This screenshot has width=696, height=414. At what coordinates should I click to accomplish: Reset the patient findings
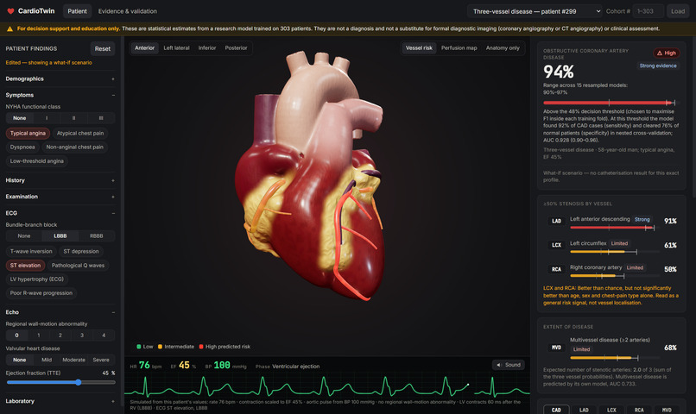[x=103, y=49]
